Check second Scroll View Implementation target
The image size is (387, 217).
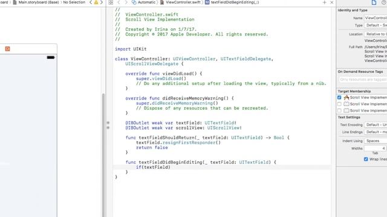339,104
